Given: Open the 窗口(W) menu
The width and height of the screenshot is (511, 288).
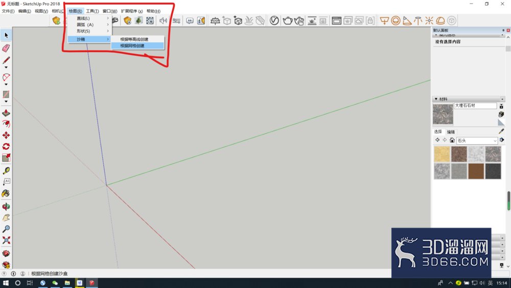Looking at the screenshot, I should (x=110, y=11).
